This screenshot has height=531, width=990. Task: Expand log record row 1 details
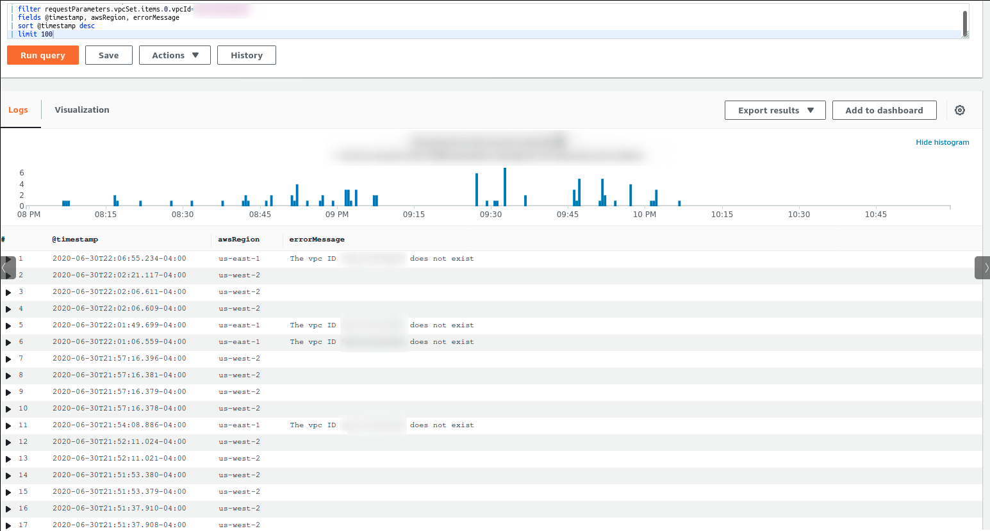click(x=8, y=258)
